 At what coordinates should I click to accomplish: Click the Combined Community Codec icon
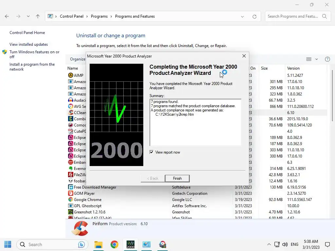tap(71, 119)
